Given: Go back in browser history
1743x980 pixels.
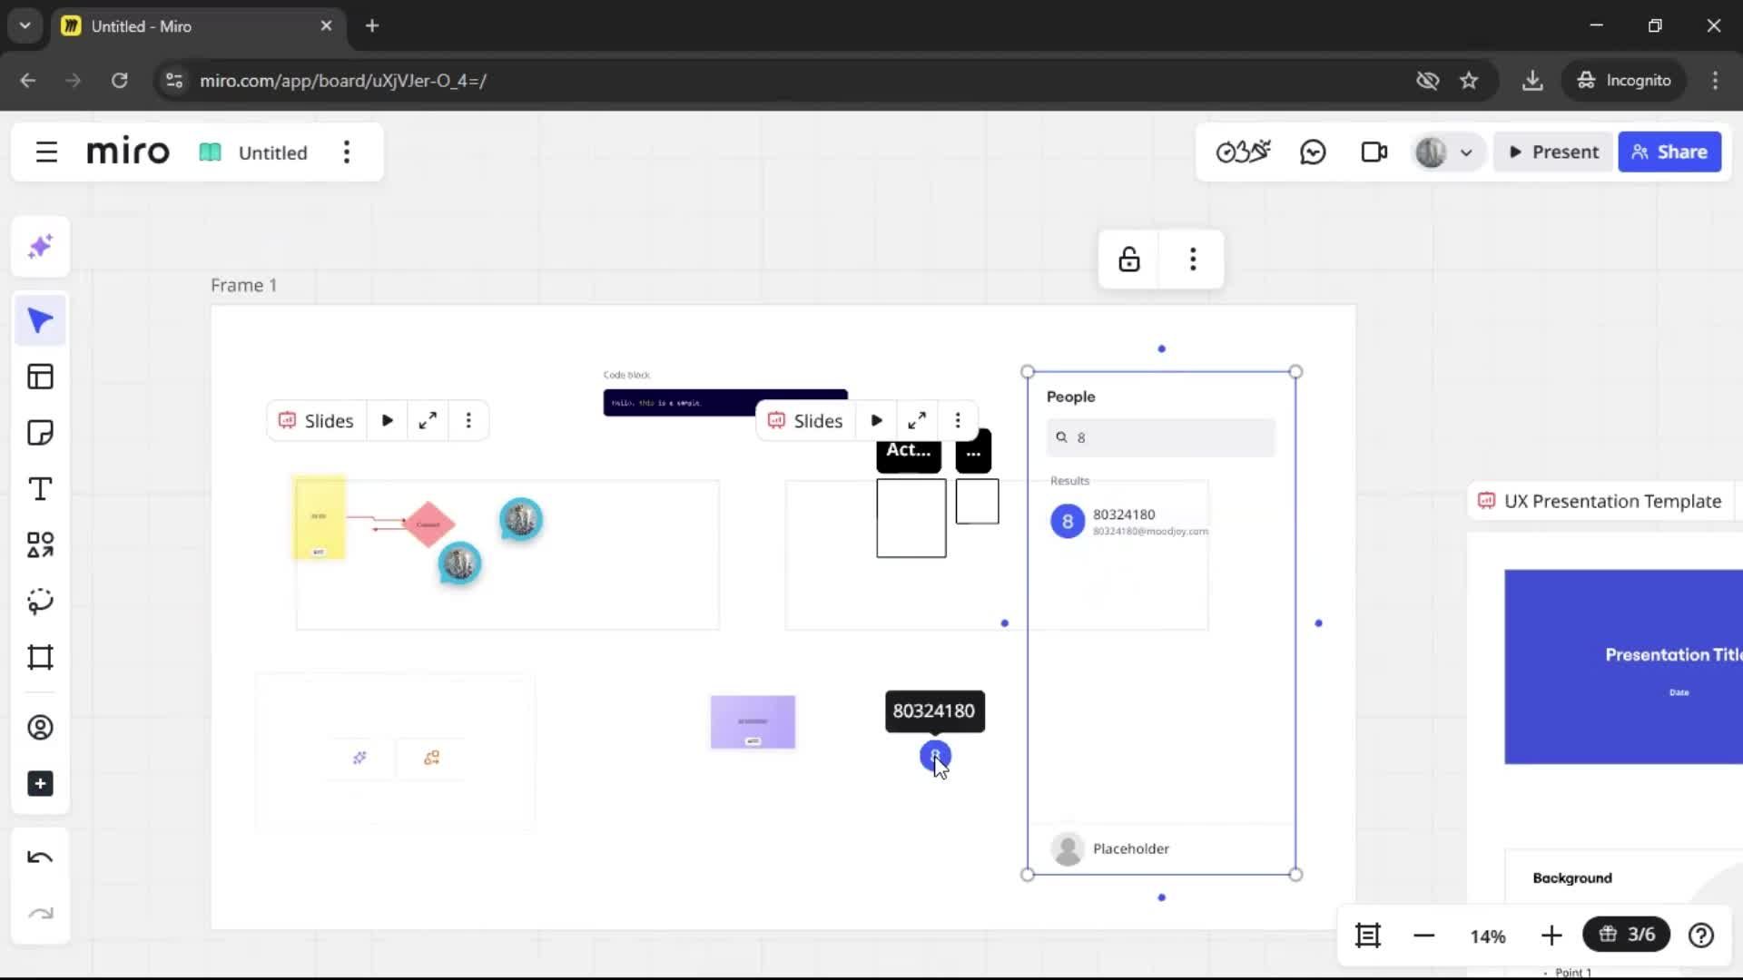Looking at the screenshot, I should pos(28,81).
